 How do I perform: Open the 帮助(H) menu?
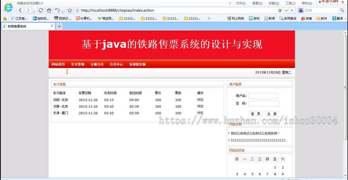(307, 3)
